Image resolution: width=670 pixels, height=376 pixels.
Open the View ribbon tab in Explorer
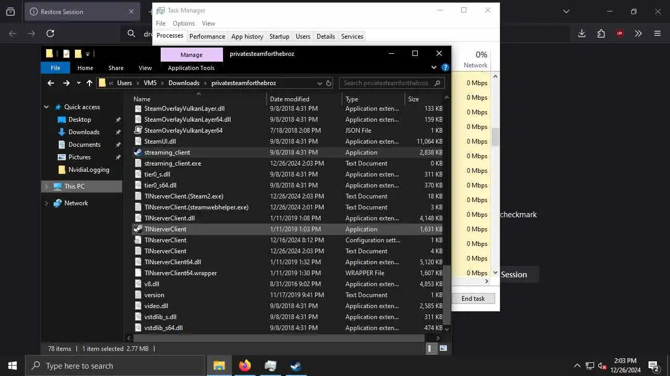click(x=145, y=68)
